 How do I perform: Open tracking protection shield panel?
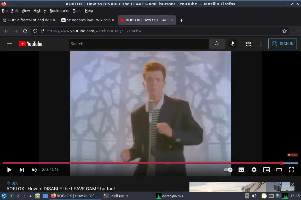[35, 31]
